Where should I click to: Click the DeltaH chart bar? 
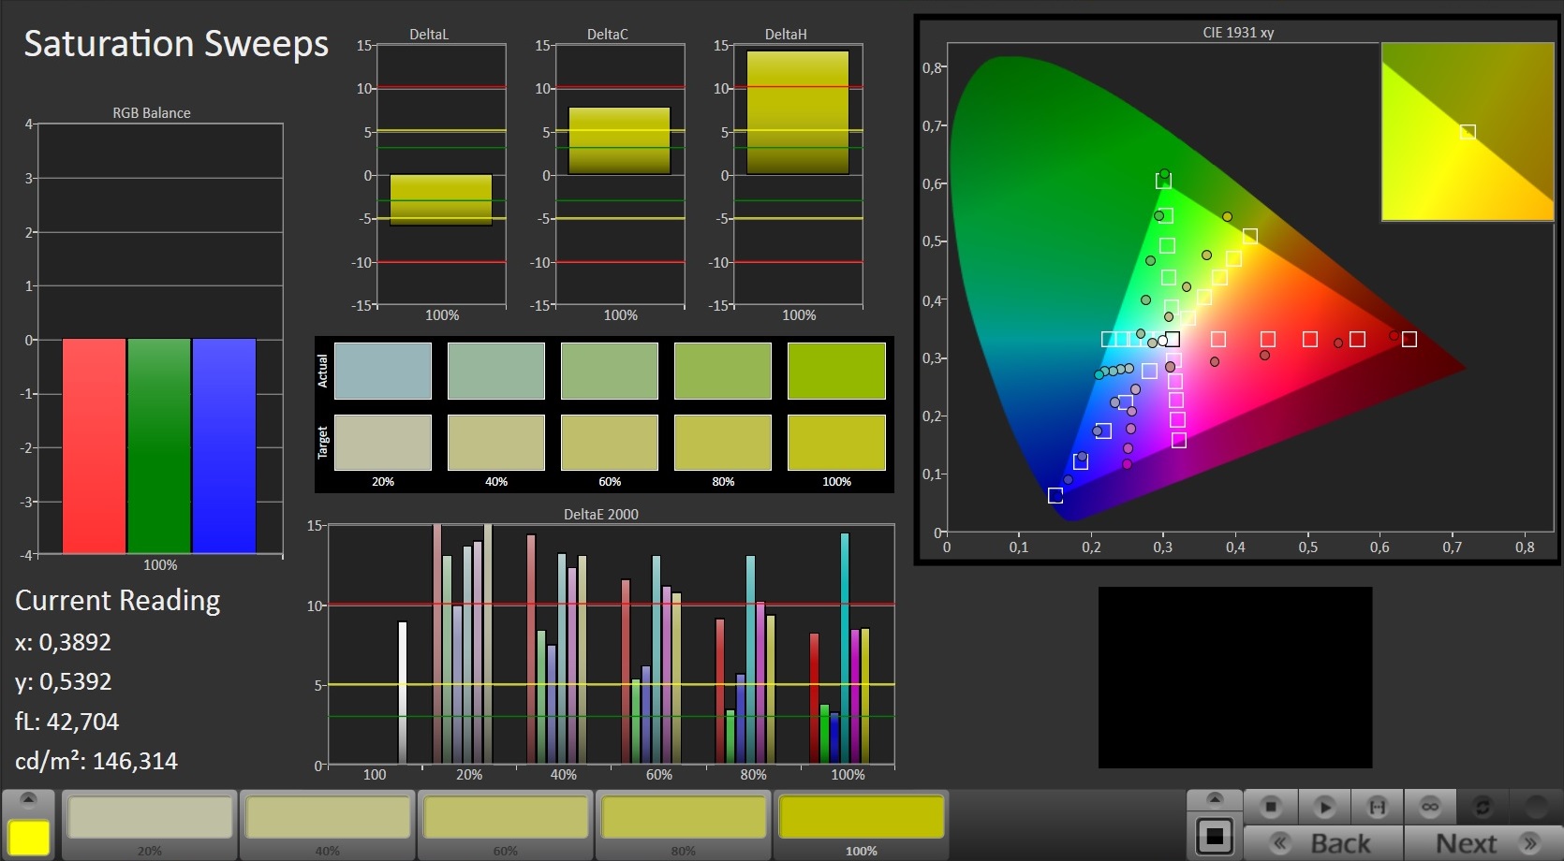[x=798, y=112]
